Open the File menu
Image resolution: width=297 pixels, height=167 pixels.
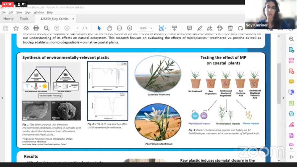(x=4, y=12)
